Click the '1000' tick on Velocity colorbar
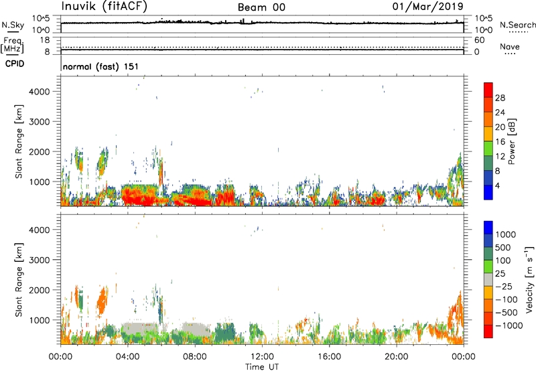This screenshot has width=536, height=371. click(x=506, y=234)
